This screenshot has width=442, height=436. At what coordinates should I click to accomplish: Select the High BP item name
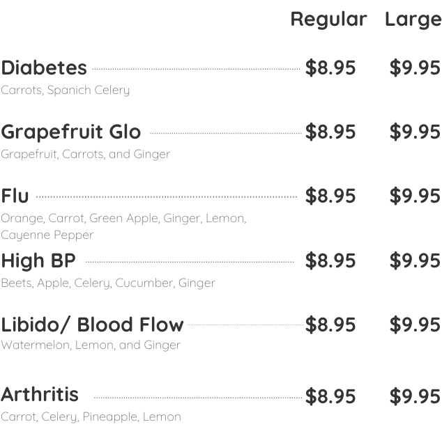click(x=38, y=261)
